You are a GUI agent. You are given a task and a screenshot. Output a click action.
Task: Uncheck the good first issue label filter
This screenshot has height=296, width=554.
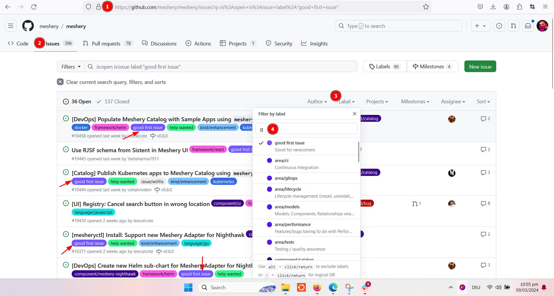pyautogui.click(x=290, y=146)
